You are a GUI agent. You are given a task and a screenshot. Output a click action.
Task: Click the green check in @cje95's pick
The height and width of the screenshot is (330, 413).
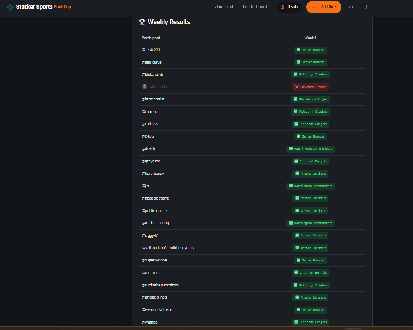pos(298,136)
